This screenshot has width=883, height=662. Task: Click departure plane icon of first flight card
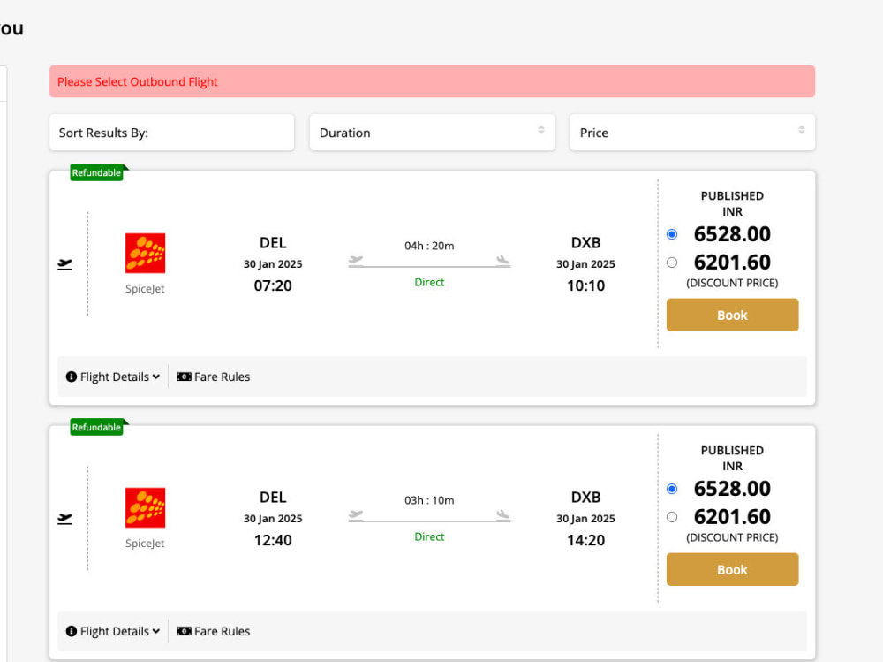click(64, 264)
